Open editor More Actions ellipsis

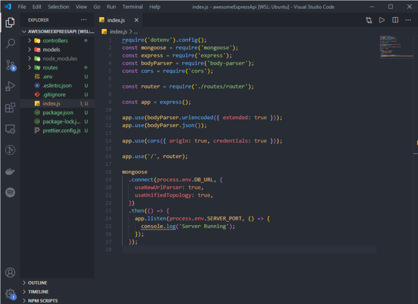click(x=408, y=20)
